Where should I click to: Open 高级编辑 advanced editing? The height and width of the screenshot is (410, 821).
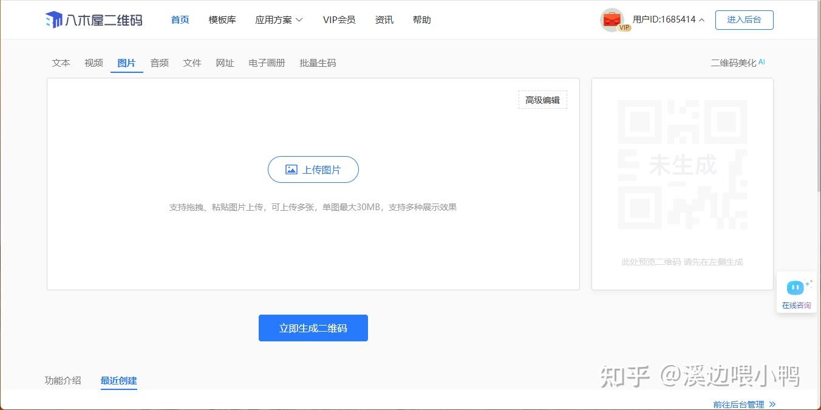543,100
